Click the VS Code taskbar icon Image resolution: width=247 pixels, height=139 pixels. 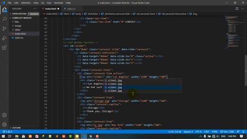pyautogui.click(x=84, y=136)
